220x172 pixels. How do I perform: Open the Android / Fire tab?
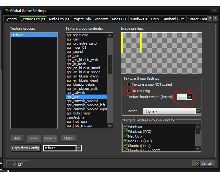(174, 19)
